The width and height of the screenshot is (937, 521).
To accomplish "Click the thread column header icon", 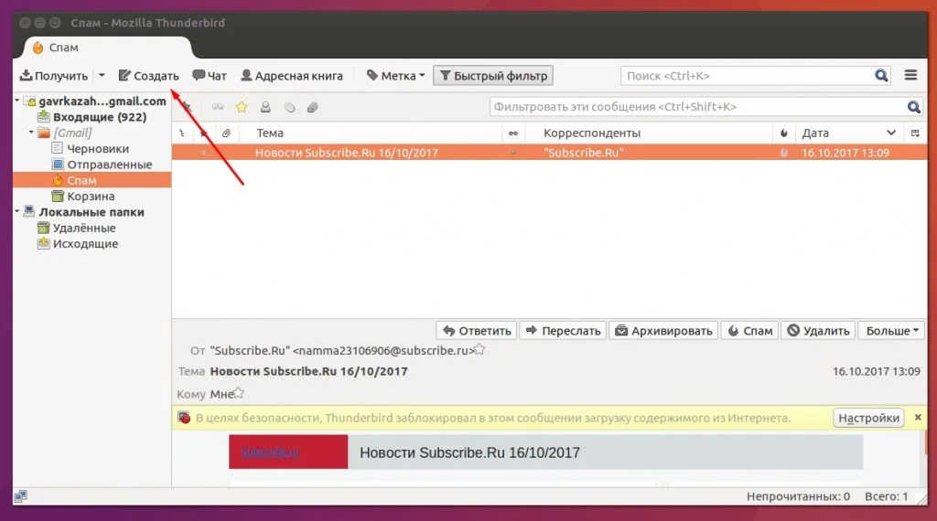I will pos(182,133).
